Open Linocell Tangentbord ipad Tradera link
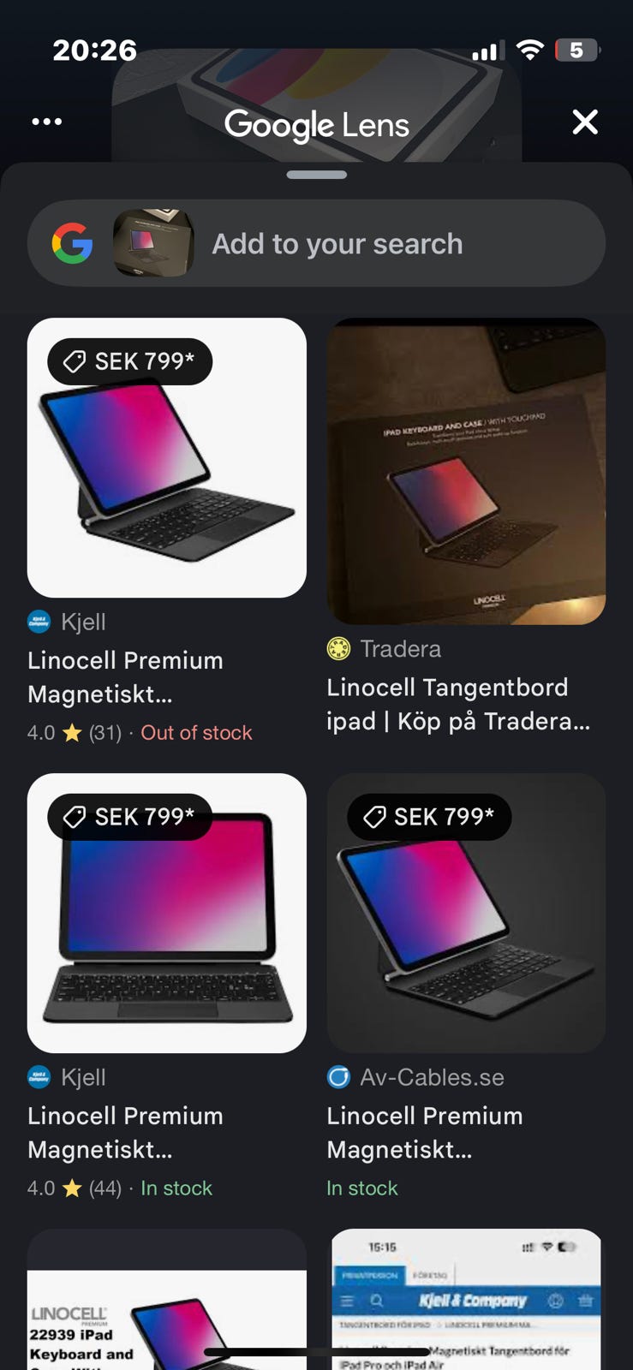The width and height of the screenshot is (633, 1370). click(x=458, y=704)
